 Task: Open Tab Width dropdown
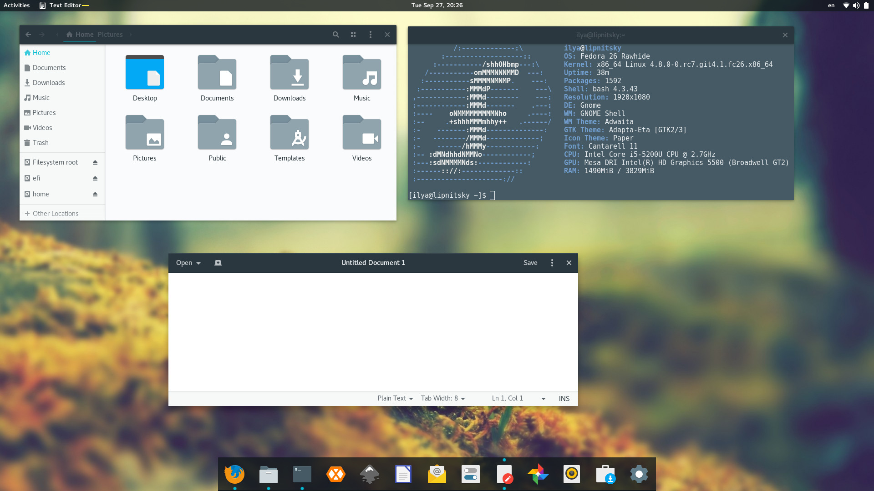pos(443,398)
